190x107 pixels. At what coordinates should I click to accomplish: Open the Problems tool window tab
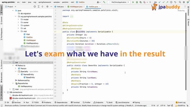click(x=46, y=102)
